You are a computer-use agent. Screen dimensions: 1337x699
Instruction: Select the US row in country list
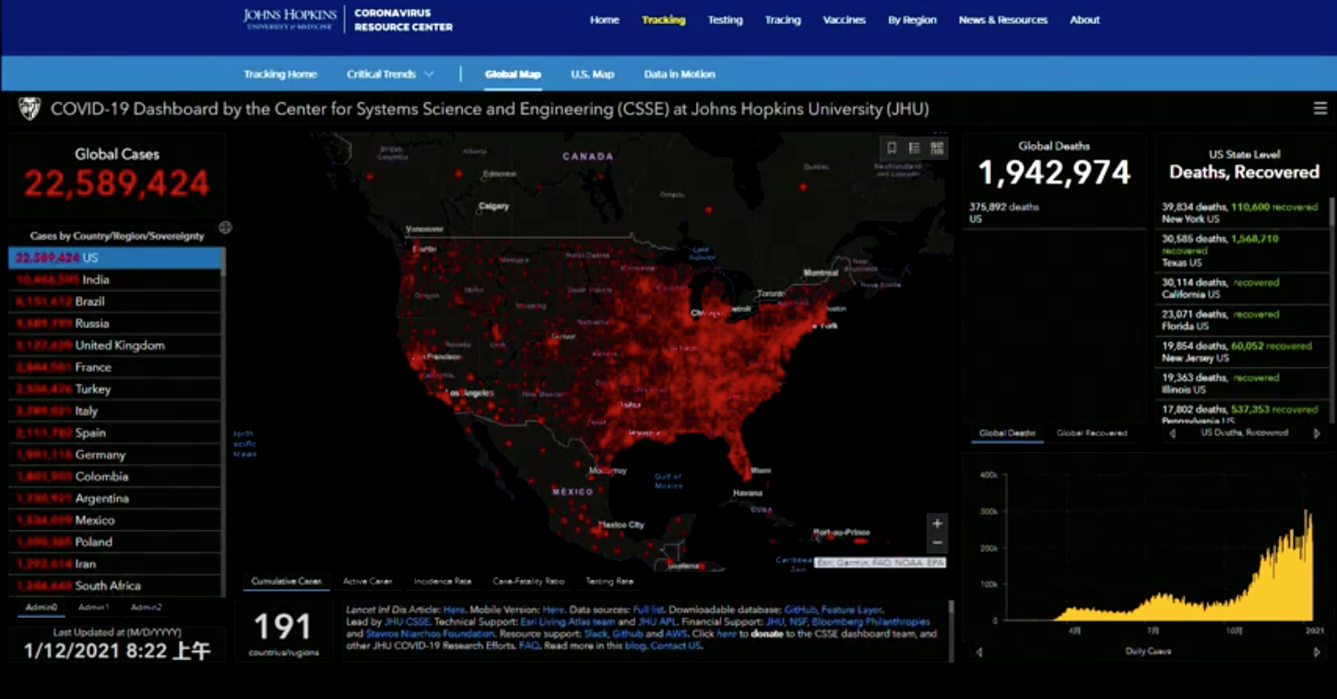point(115,258)
